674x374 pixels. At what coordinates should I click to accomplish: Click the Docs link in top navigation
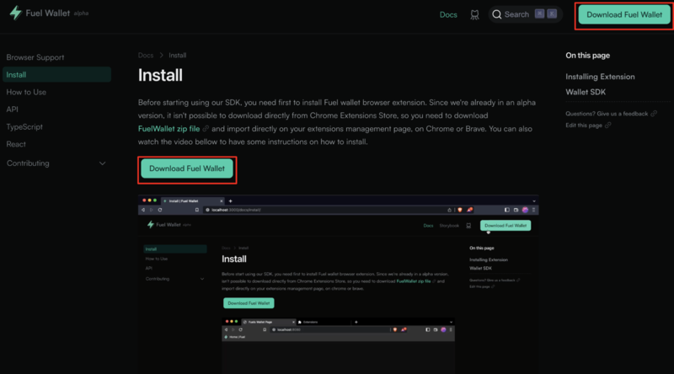[448, 14]
